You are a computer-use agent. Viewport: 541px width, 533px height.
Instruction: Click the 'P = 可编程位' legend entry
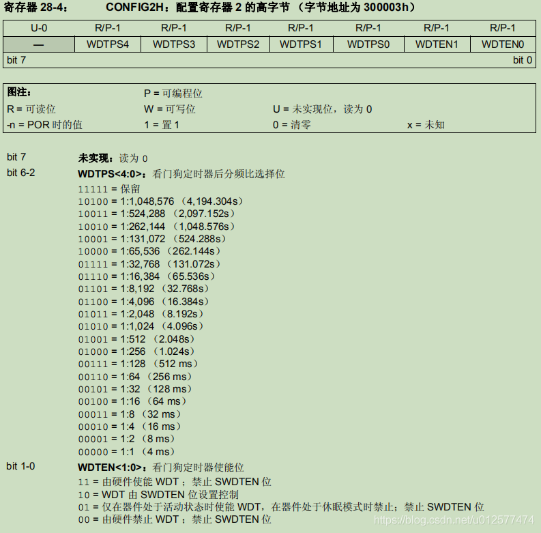click(x=173, y=93)
